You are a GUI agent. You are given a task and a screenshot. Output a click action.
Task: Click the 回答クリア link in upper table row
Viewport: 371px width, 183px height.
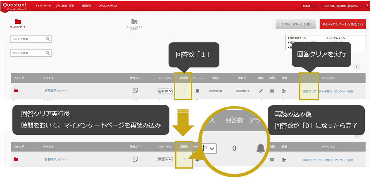pos(309,91)
